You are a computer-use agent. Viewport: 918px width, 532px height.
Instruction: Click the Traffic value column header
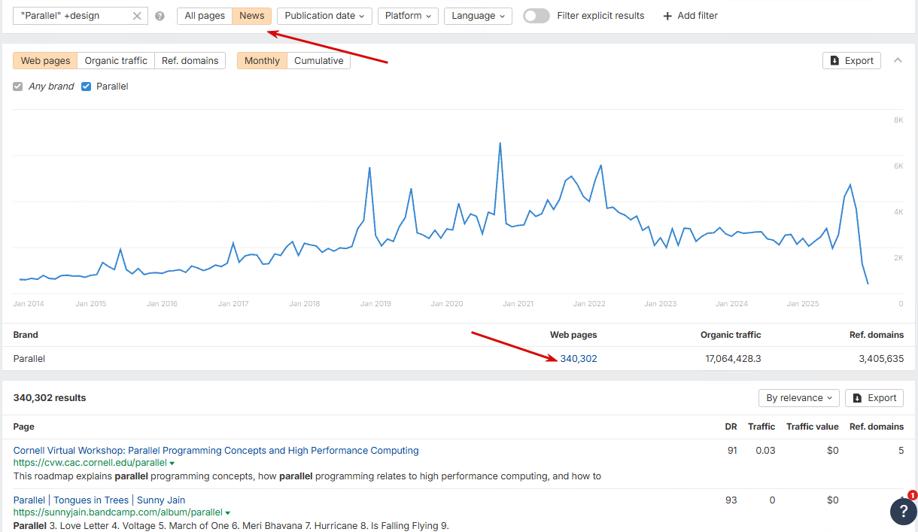[813, 427]
